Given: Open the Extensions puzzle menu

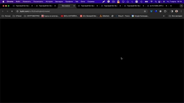Looking at the screenshot, I should point(165,11).
